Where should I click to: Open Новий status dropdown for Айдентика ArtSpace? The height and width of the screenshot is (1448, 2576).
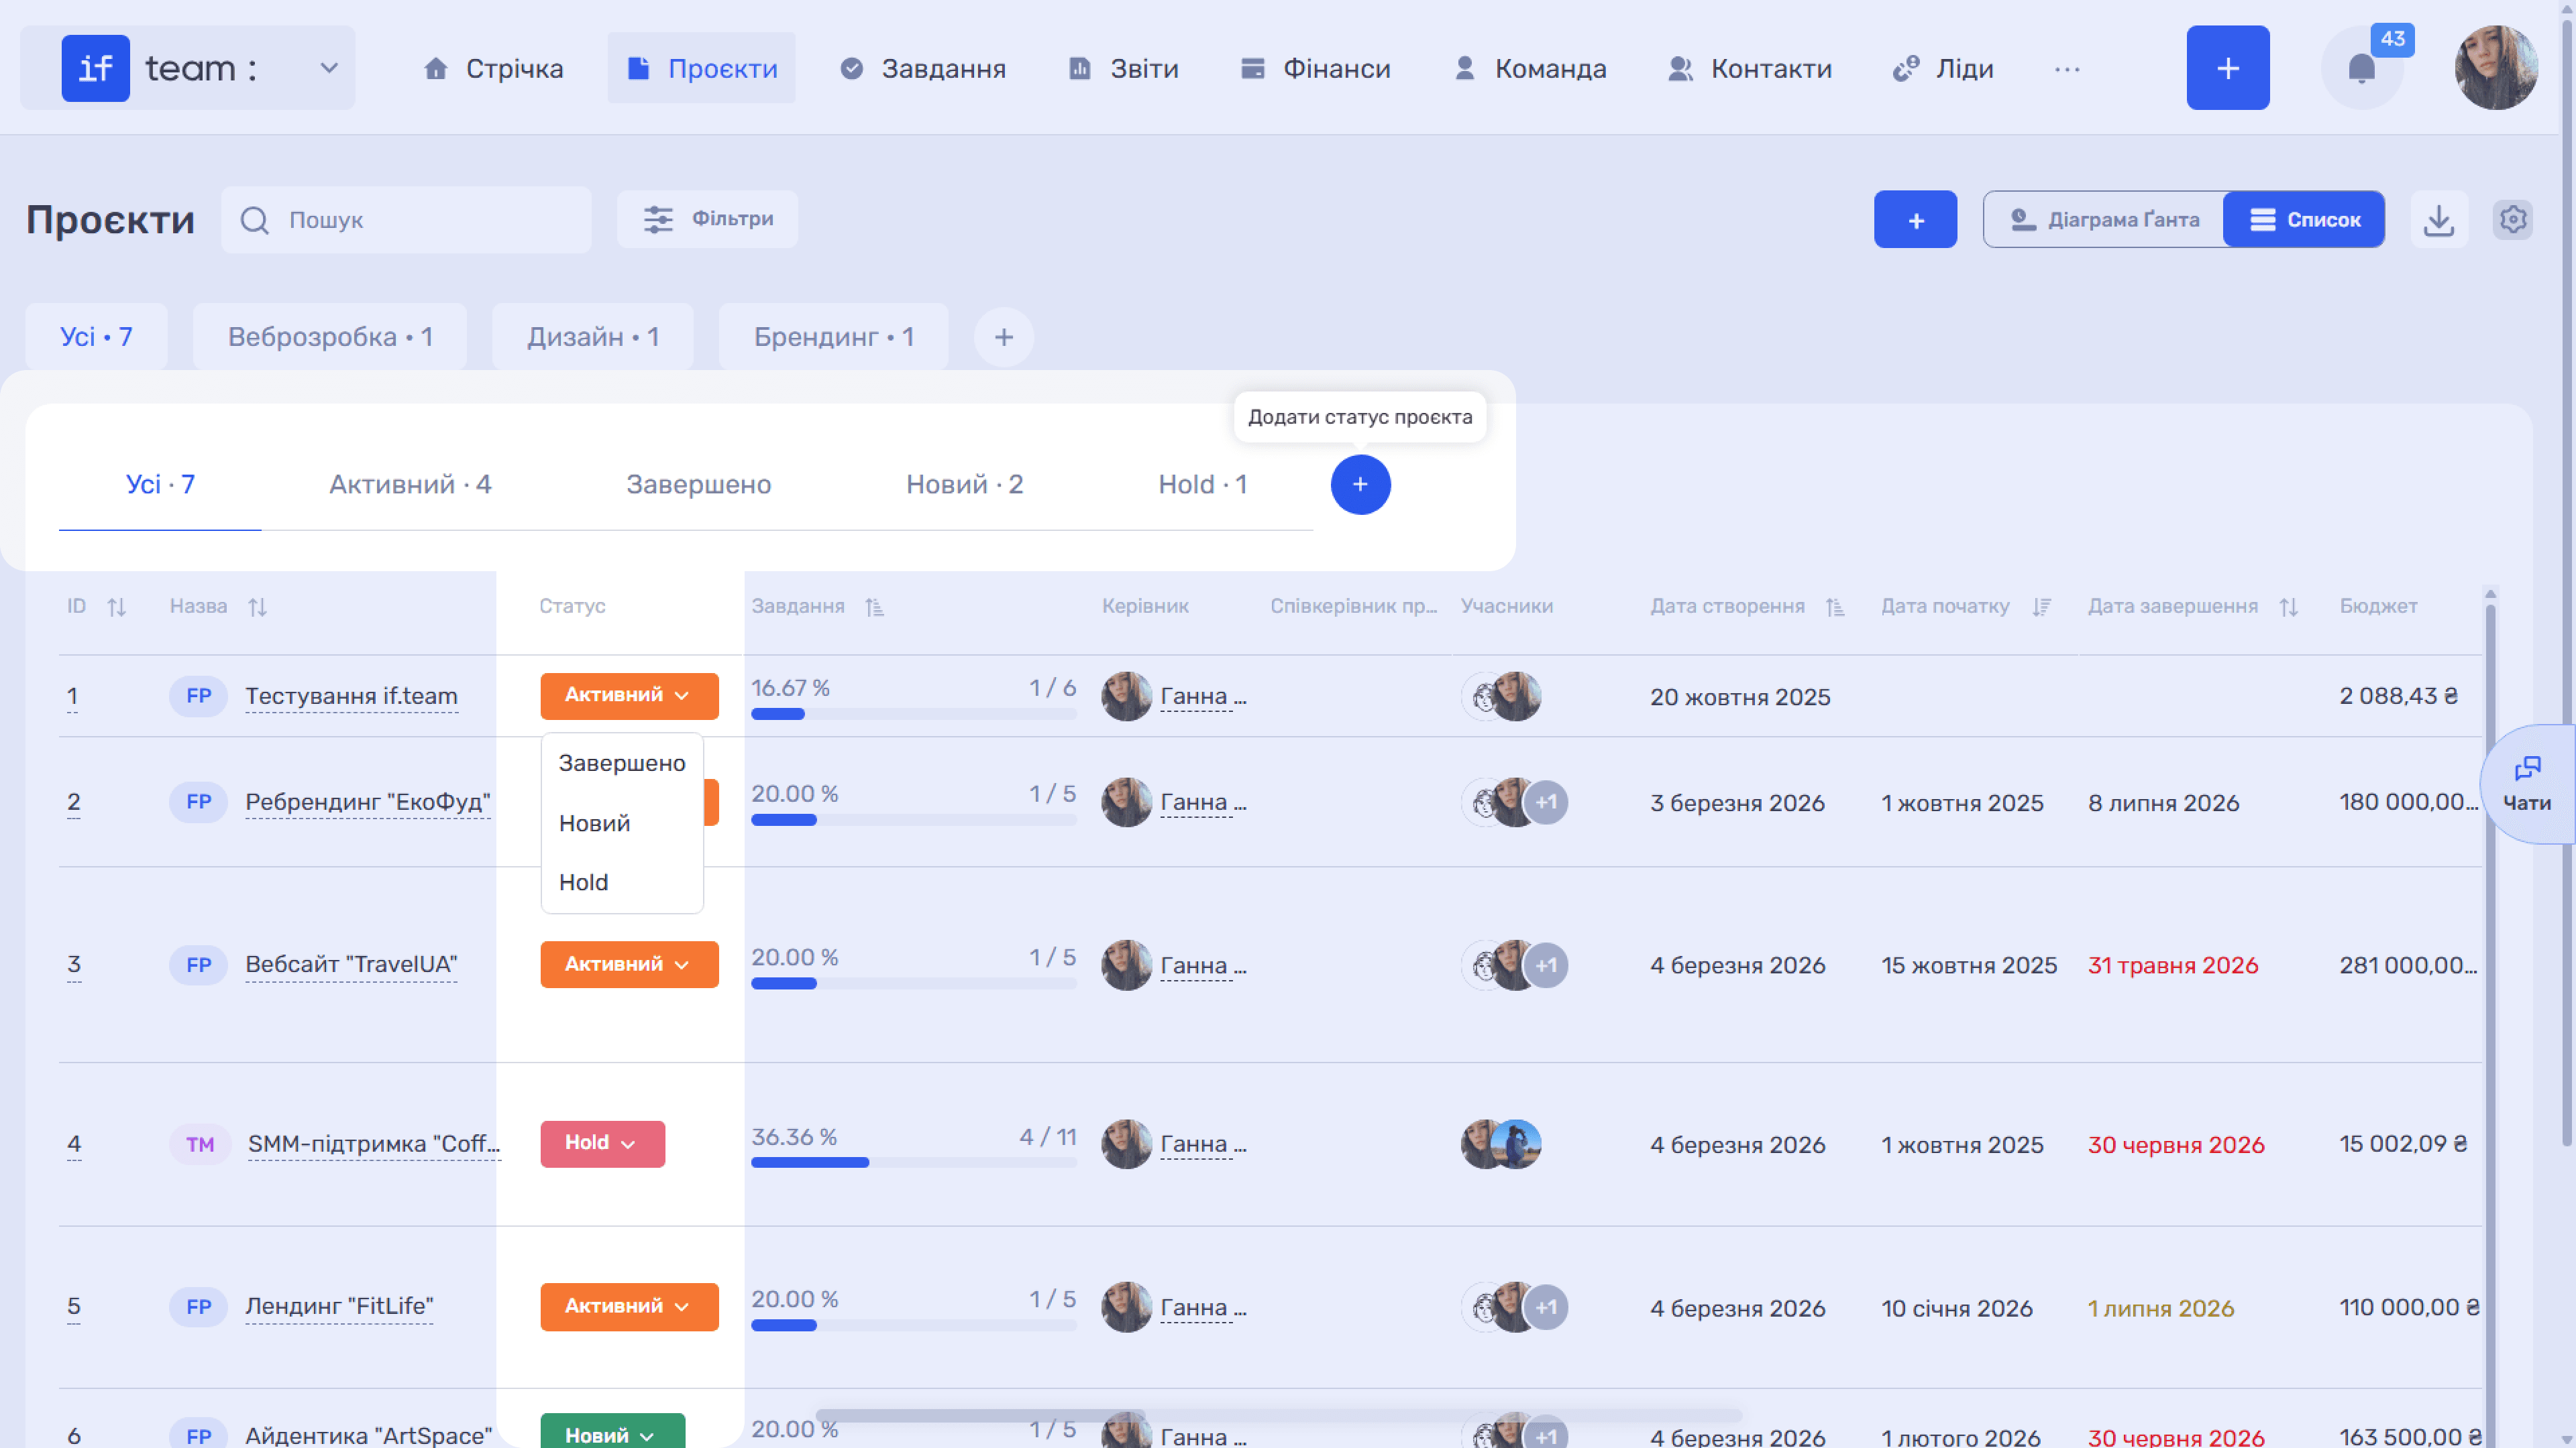point(612,1431)
